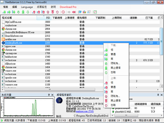The height and width of the screenshot is (123, 164).
Task: Choose 禁止通信 under 下載 in context menu
Action: (x=116, y=68)
